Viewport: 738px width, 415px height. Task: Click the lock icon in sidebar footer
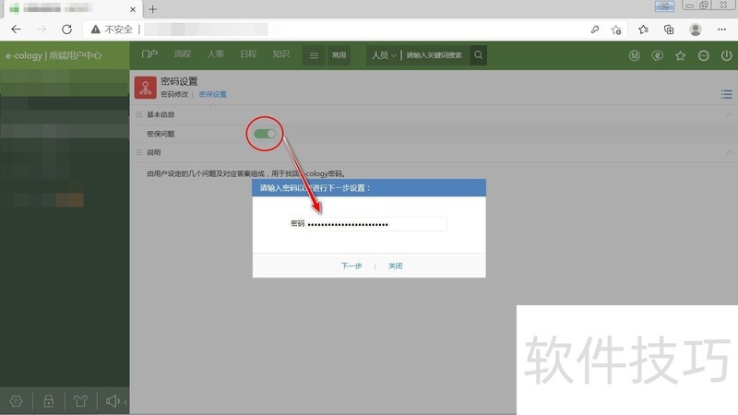[49, 401]
